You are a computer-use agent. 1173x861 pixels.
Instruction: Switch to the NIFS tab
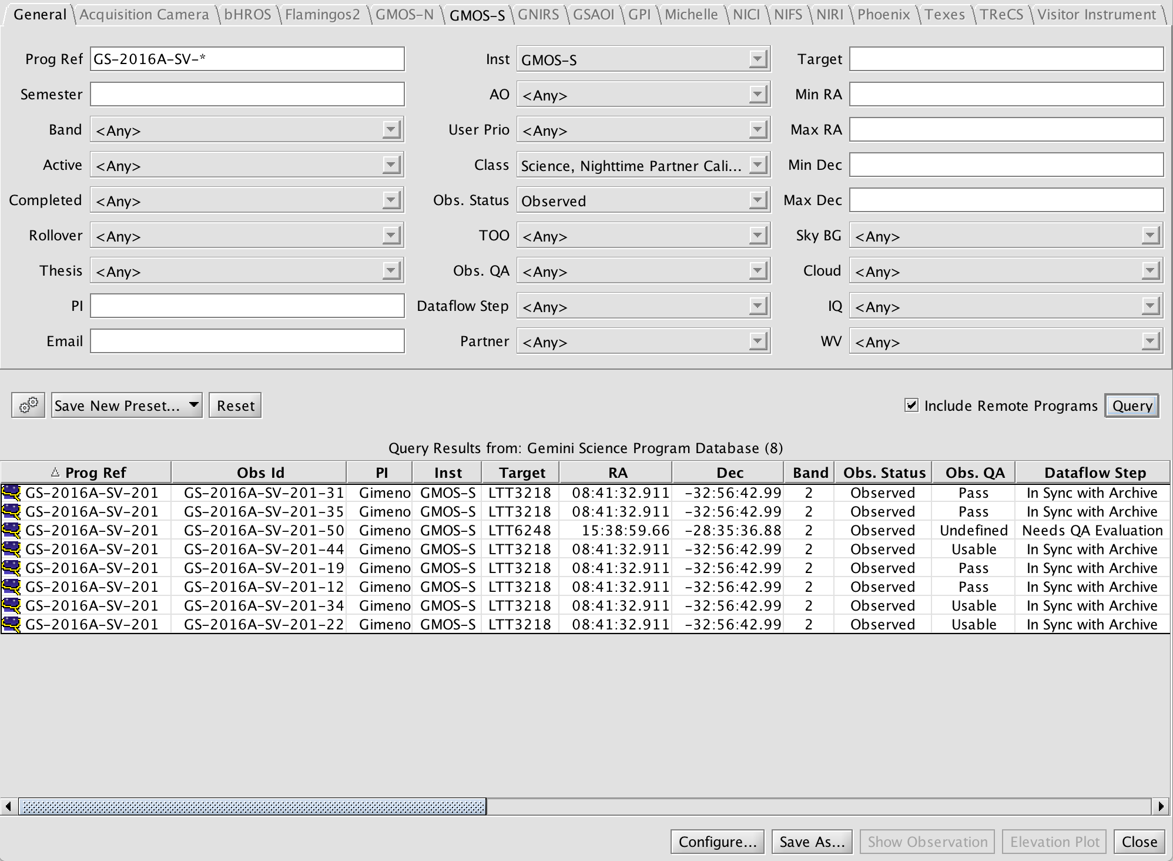787,14
